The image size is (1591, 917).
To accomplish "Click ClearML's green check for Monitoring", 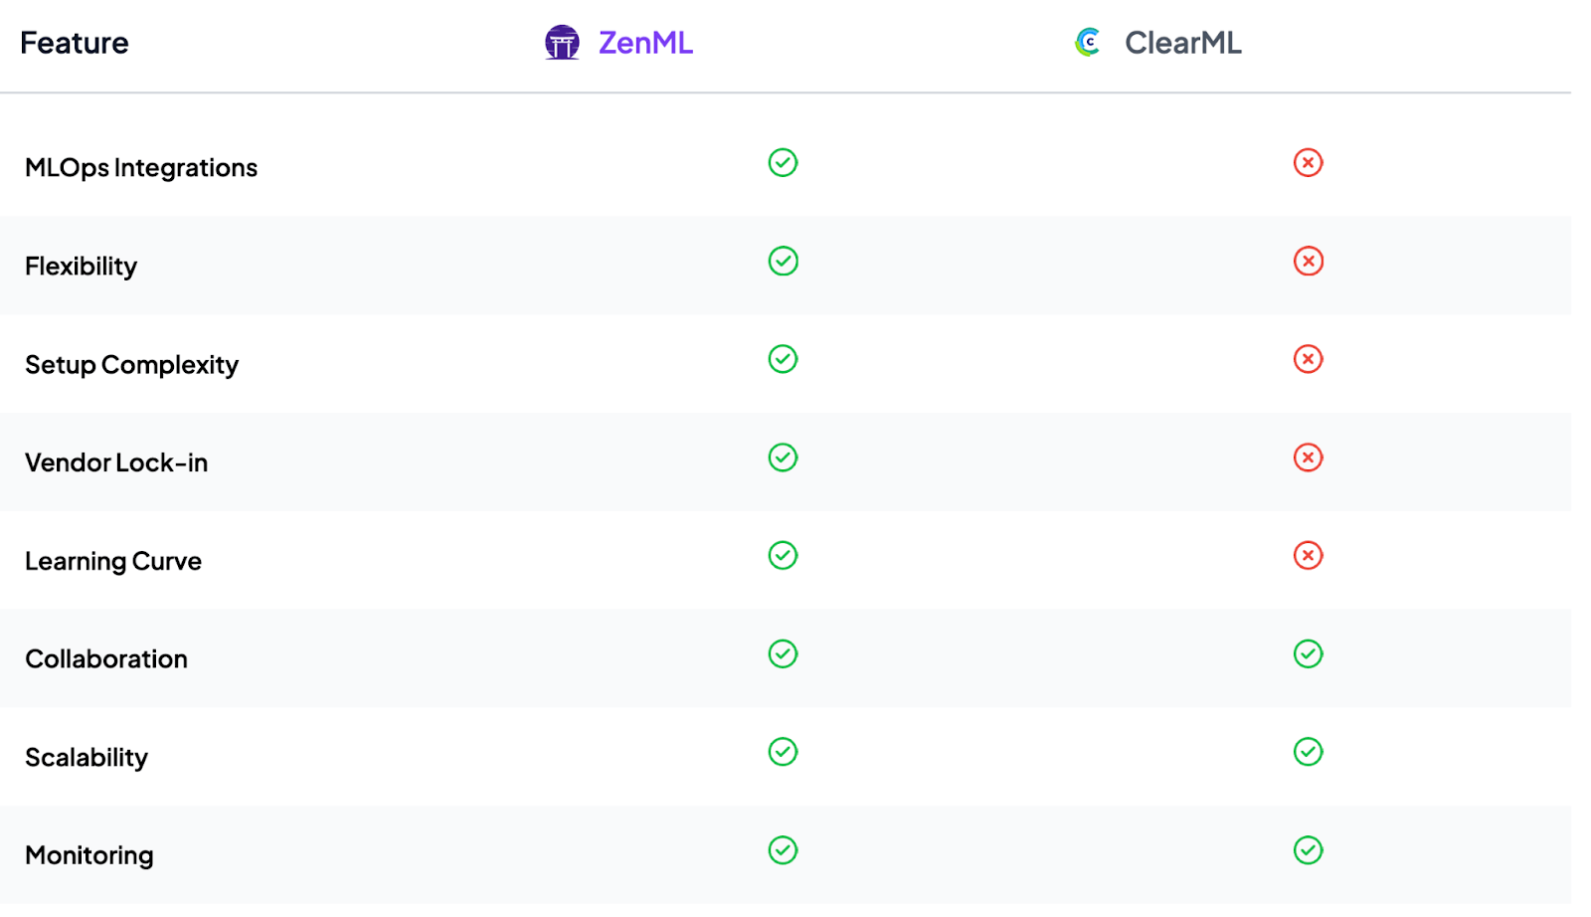I will 1308,850.
